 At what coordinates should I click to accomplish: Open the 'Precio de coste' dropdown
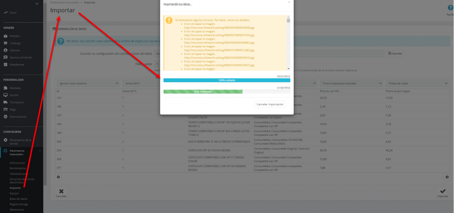click(x=417, y=83)
